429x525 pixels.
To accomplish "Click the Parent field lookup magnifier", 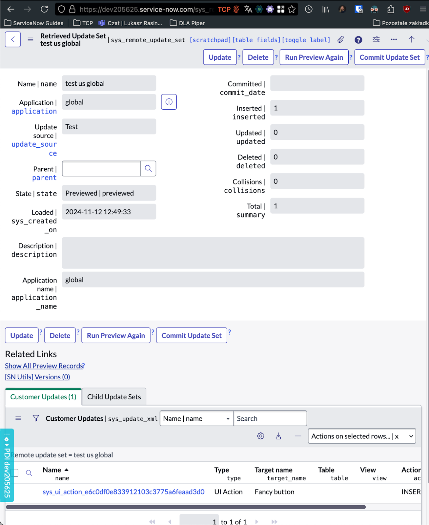I will click(148, 169).
